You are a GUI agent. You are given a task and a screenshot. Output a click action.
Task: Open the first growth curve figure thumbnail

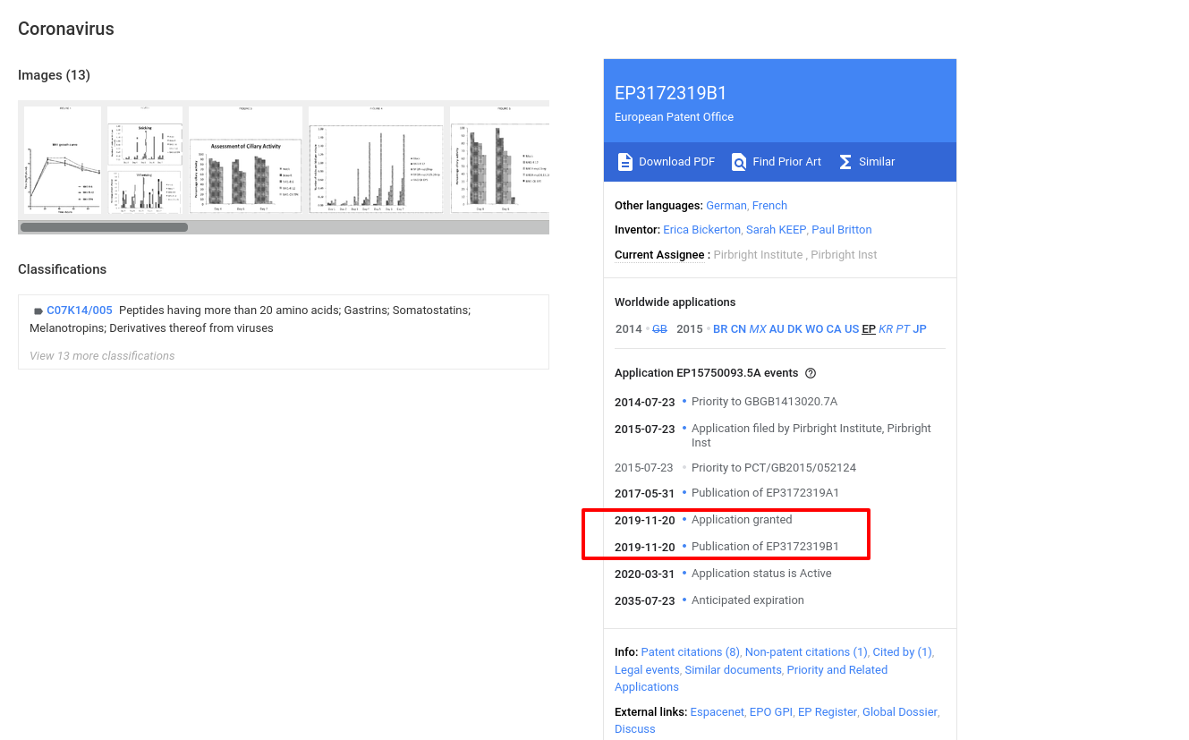[x=63, y=161]
